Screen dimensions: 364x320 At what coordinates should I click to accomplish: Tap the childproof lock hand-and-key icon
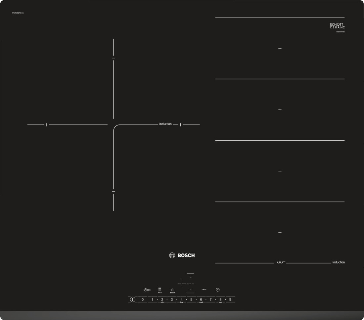point(147,290)
